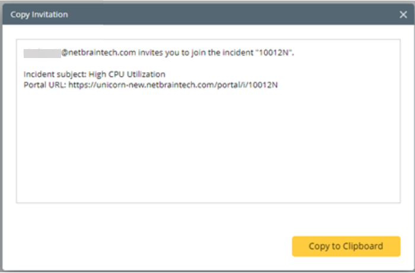Image resolution: width=415 pixels, height=273 pixels.
Task: Click the Copy Invitation title text
Action: tap(39, 14)
